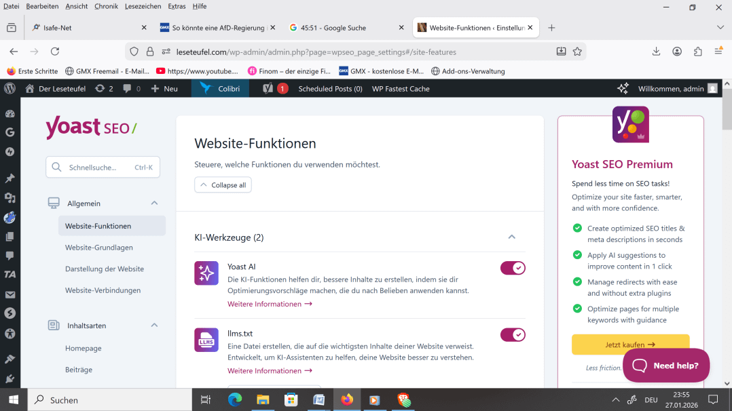The height and width of the screenshot is (411, 732).
Task: Open Media icon in left sidebar
Action: point(10,198)
